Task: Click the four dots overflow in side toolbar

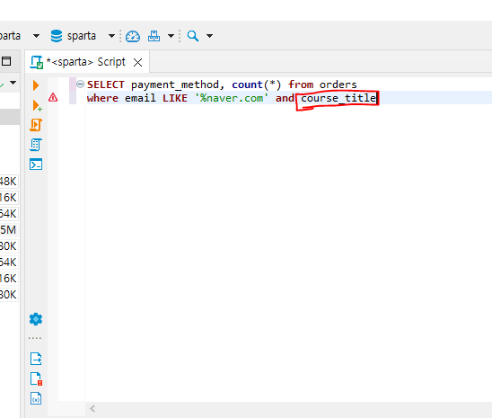Action: (35, 338)
